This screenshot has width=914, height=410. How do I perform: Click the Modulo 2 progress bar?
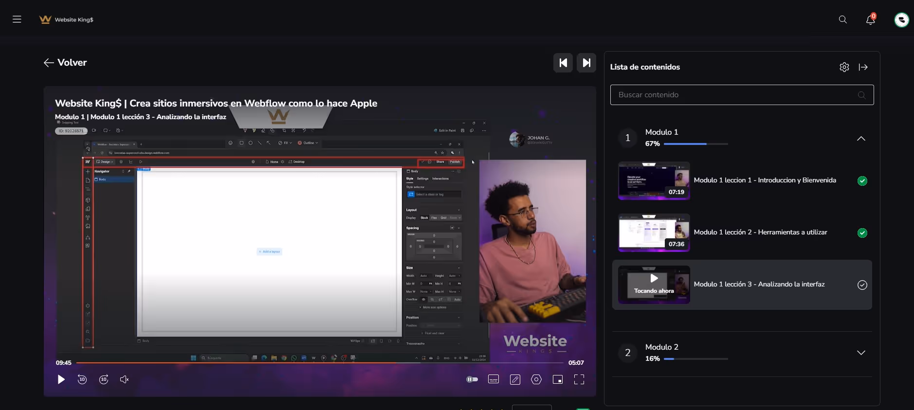(696, 359)
